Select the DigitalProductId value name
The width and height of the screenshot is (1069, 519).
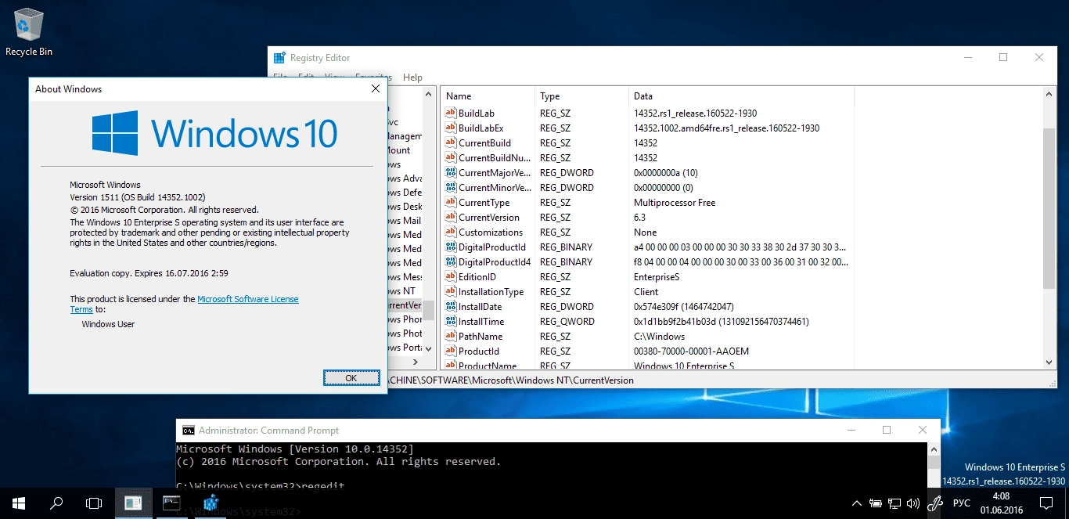point(492,247)
